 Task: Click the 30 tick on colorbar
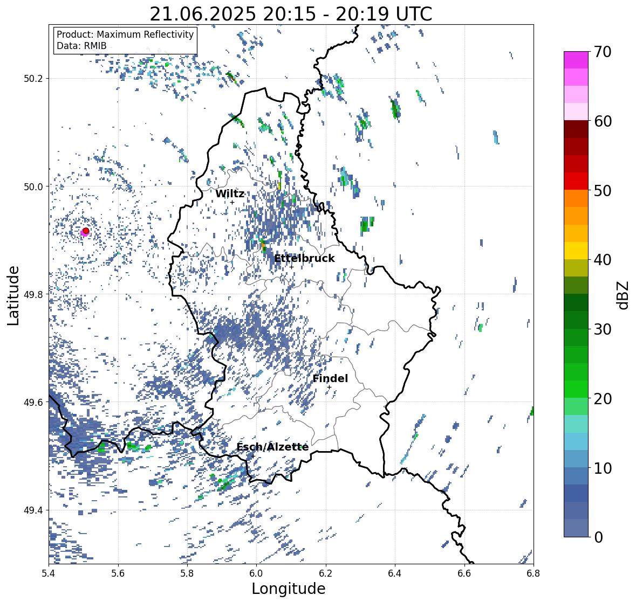(x=603, y=329)
